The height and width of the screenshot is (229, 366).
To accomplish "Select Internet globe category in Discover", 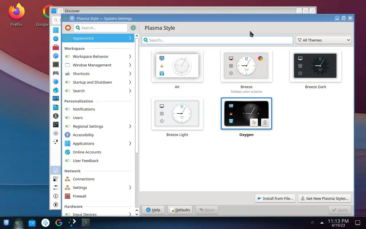I will [x=56, y=90].
